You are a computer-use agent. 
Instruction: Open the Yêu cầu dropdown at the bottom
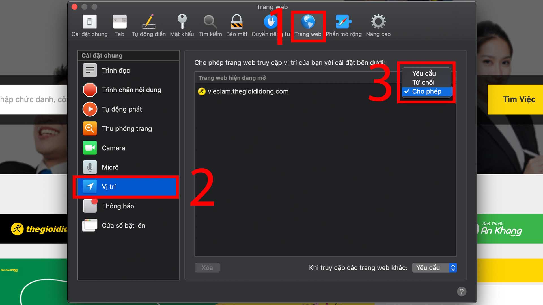pos(434,268)
